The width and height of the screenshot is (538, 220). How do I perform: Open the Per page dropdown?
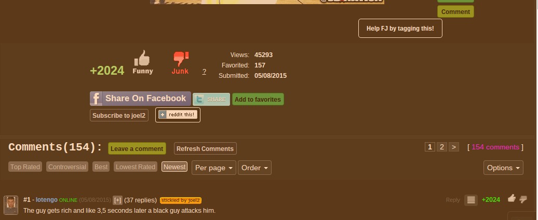tap(213, 168)
